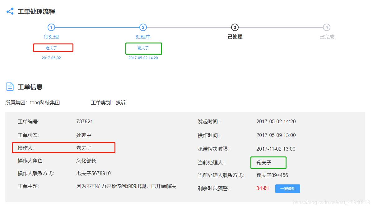Click the progress line between step 2 and 3
The height and width of the screenshot is (208, 373).
click(x=189, y=27)
